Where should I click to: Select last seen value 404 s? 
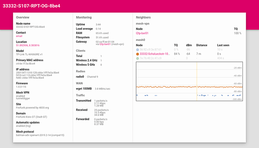coord(220,58)
